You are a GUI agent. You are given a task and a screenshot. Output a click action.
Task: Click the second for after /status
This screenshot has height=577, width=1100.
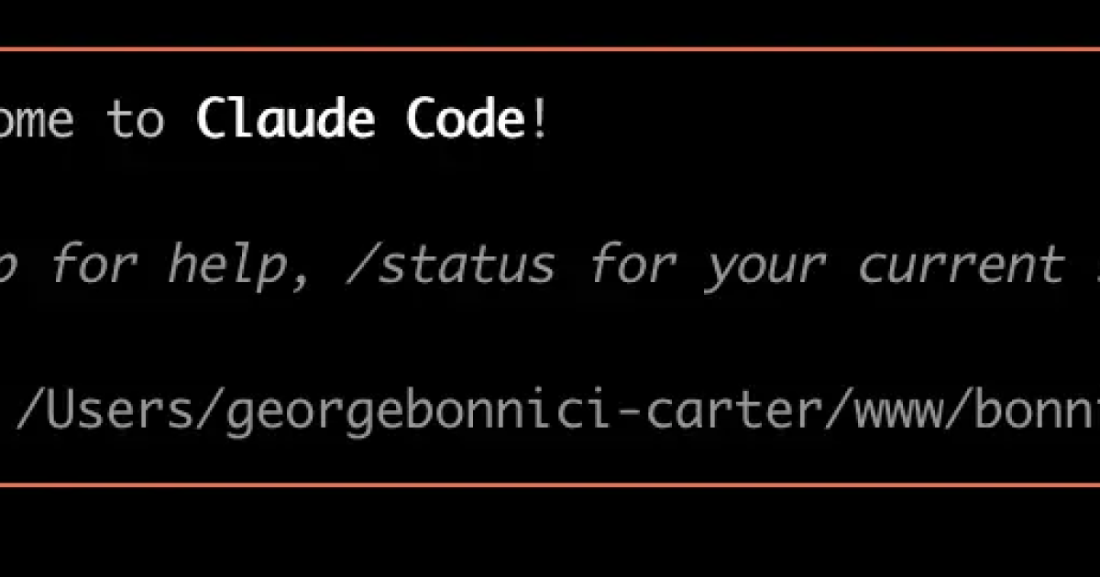631,265
